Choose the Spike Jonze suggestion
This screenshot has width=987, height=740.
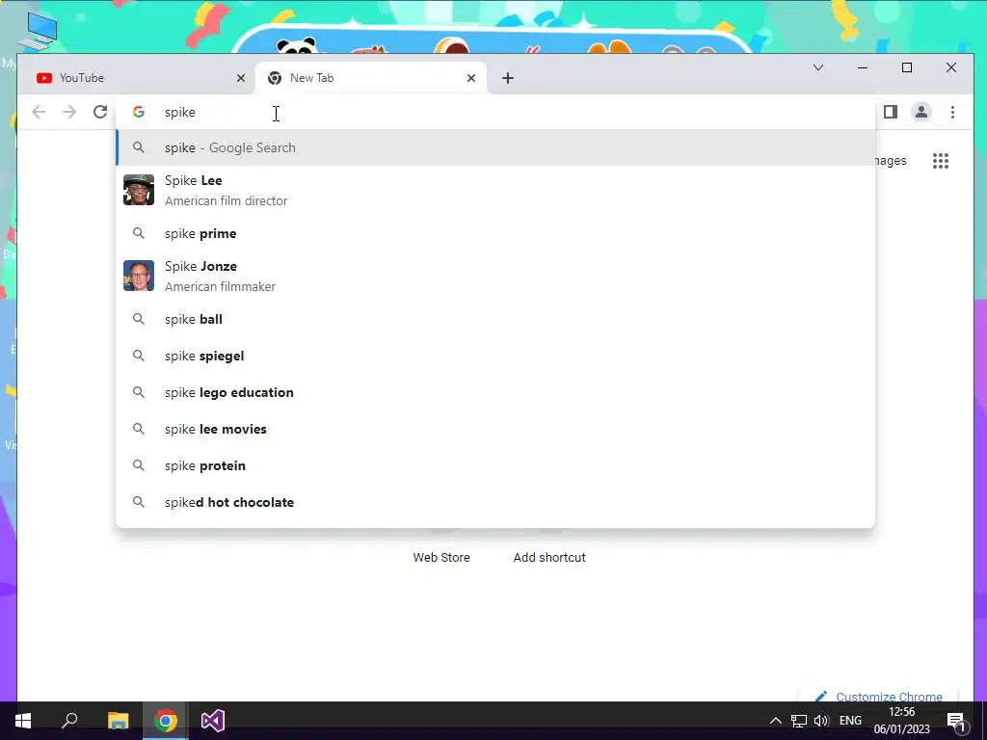click(x=495, y=276)
